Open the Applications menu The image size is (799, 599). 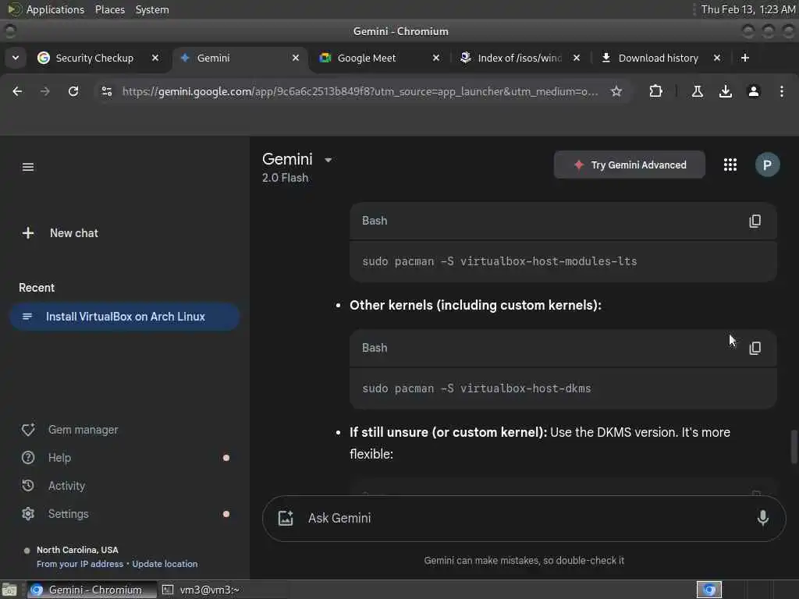tap(55, 9)
